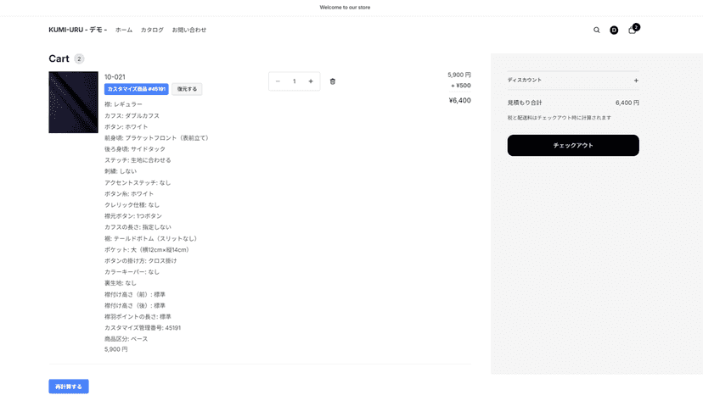Select the Cart heading
The height and width of the screenshot is (395, 703).
point(59,58)
